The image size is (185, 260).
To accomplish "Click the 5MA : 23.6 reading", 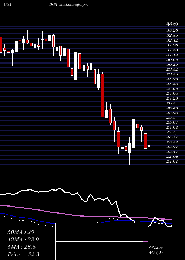I will (x=21, y=247).
